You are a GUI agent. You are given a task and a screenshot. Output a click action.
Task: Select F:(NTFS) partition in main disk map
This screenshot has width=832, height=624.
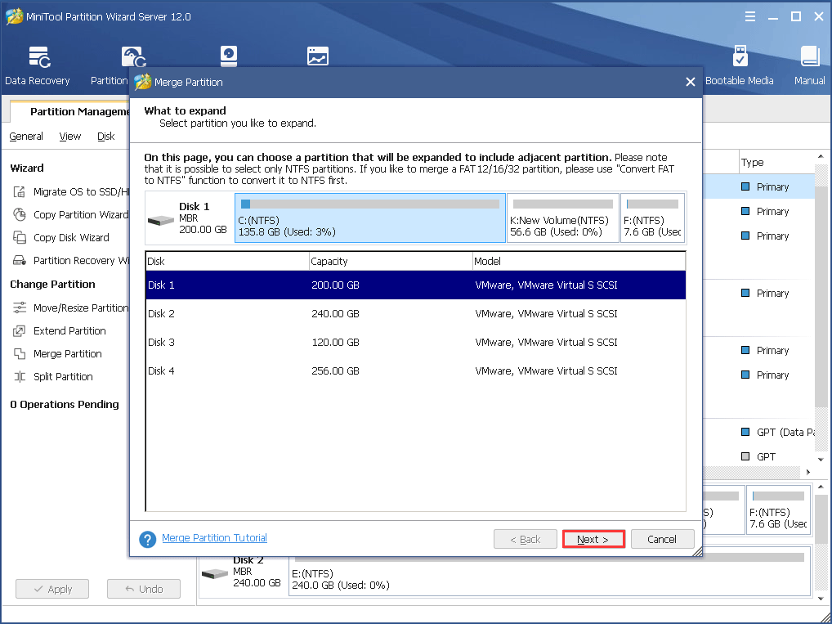point(778,510)
